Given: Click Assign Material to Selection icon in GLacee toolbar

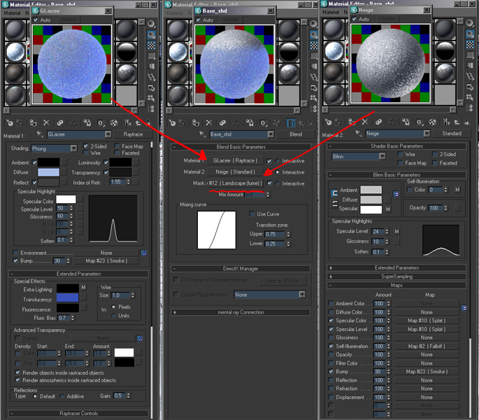Looking at the screenshot, I should (x=31, y=122).
